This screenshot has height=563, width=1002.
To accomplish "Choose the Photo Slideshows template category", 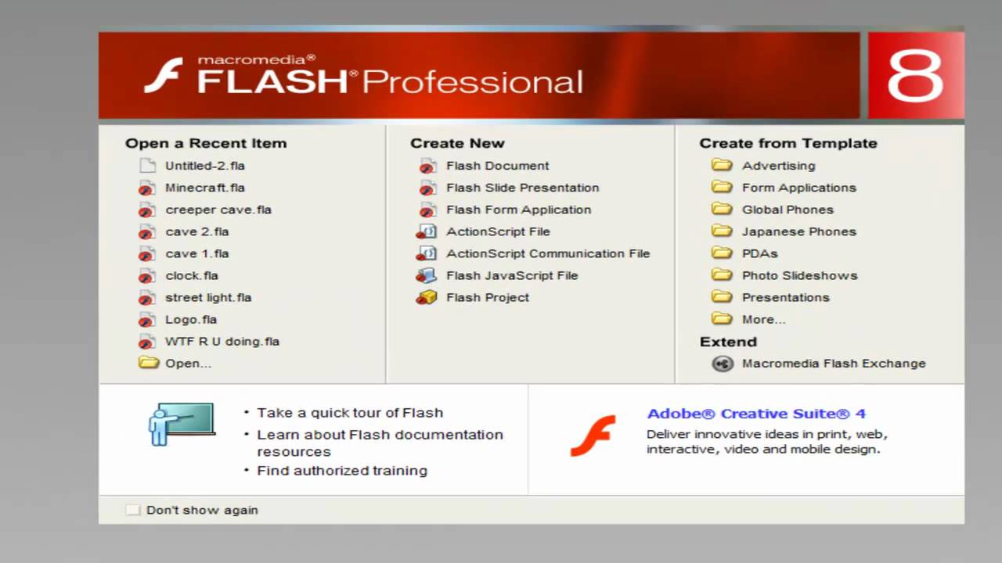I will click(x=800, y=275).
